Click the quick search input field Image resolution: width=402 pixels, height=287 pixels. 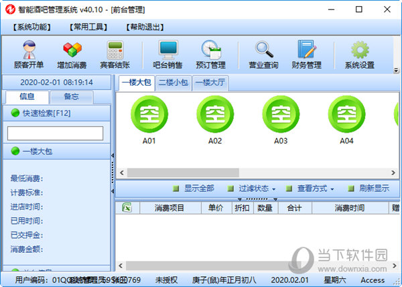click(x=56, y=133)
